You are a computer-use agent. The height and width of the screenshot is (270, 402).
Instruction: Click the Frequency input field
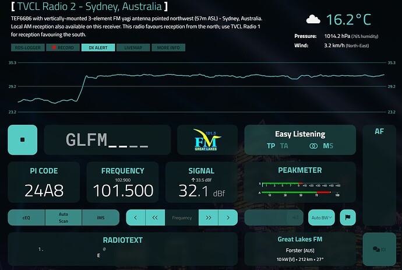point(182,218)
